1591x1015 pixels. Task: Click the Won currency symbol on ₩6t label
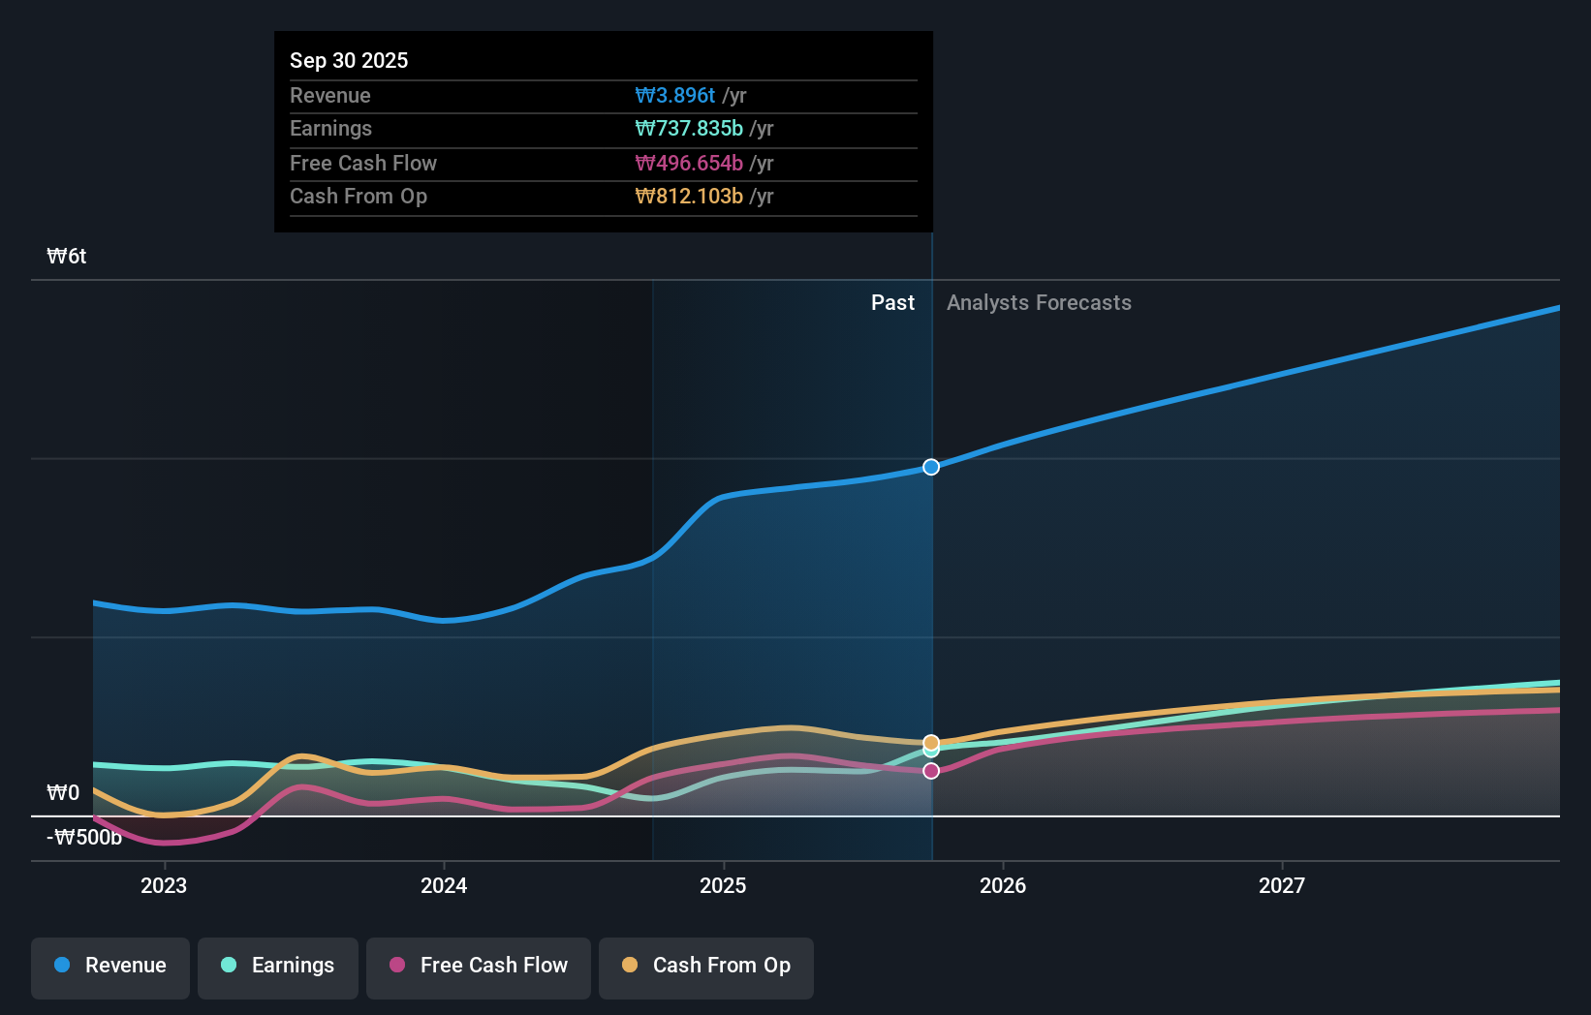[x=58, y=256]
